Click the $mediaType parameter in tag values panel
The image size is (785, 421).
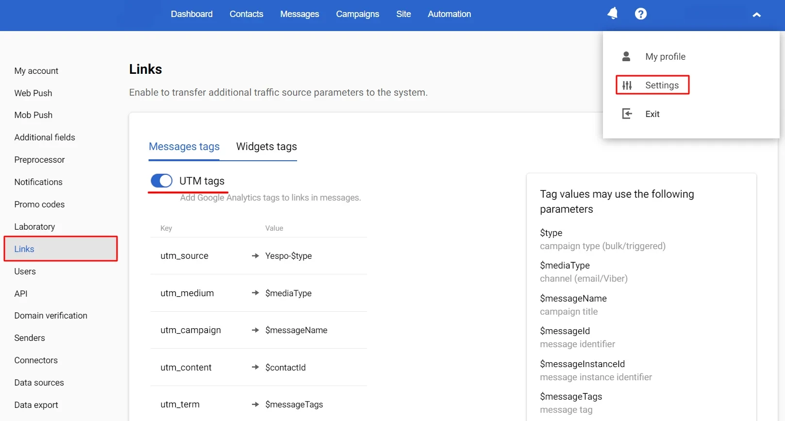tap(565, 266)
